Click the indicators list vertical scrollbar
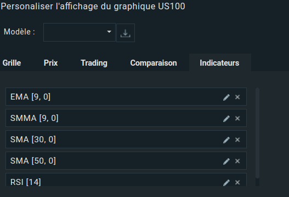Viewport: 289px width, 197px height. (x=258, y=133)
